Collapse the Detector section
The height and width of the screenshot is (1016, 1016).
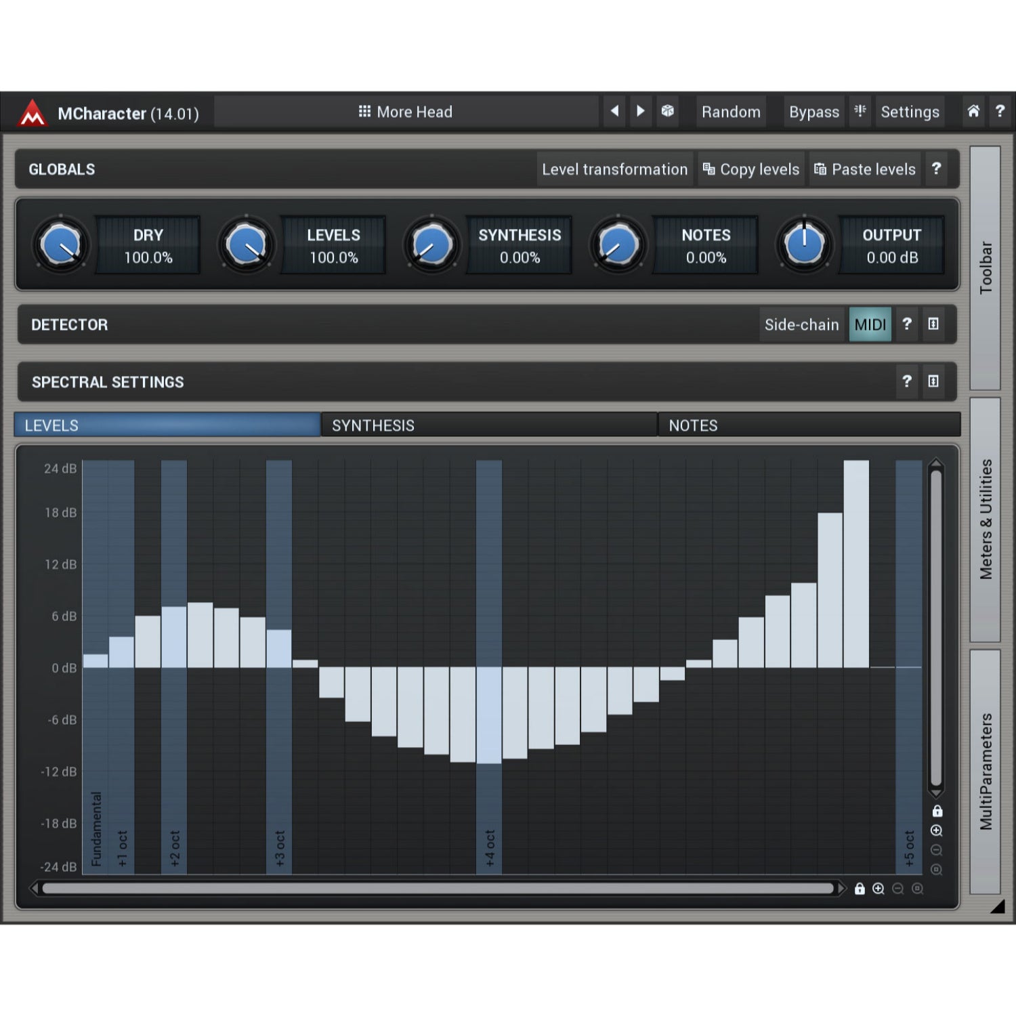click(933, 324)
